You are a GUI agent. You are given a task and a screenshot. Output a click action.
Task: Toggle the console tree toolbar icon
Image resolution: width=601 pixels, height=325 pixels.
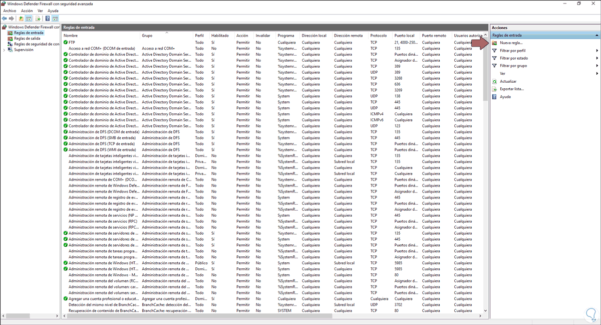(x=29, y=19)
